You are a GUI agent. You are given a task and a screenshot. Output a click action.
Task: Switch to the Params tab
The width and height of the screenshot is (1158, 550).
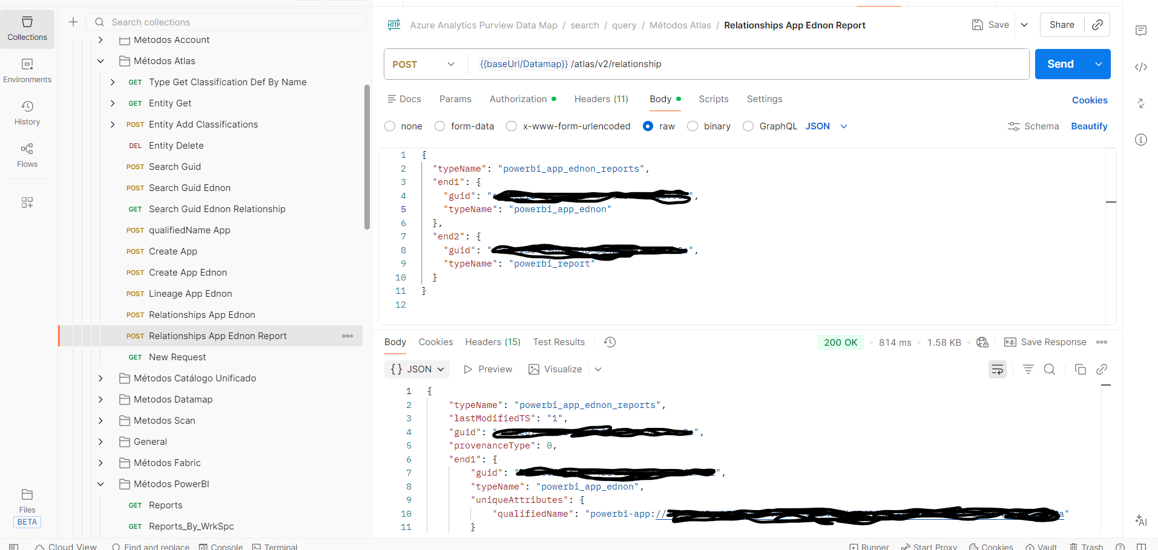455,99
